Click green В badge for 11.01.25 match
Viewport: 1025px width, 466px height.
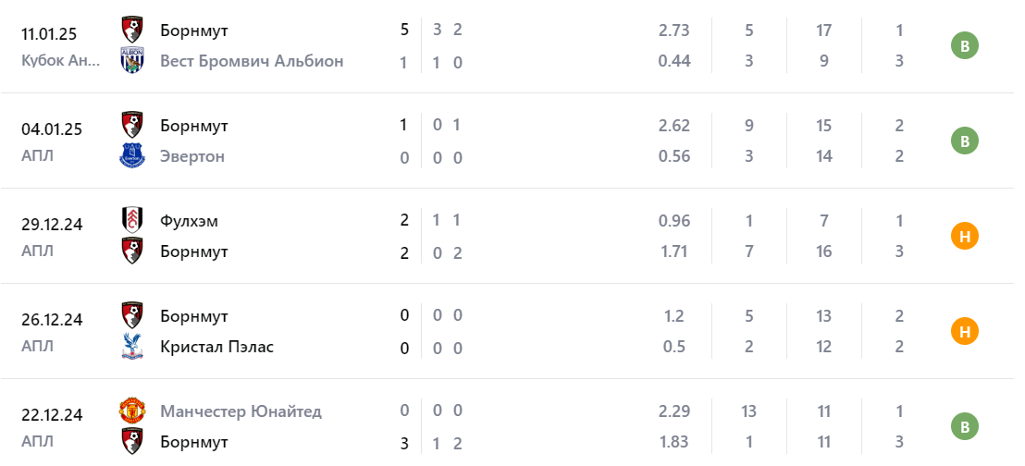click(x=965, y=45)
